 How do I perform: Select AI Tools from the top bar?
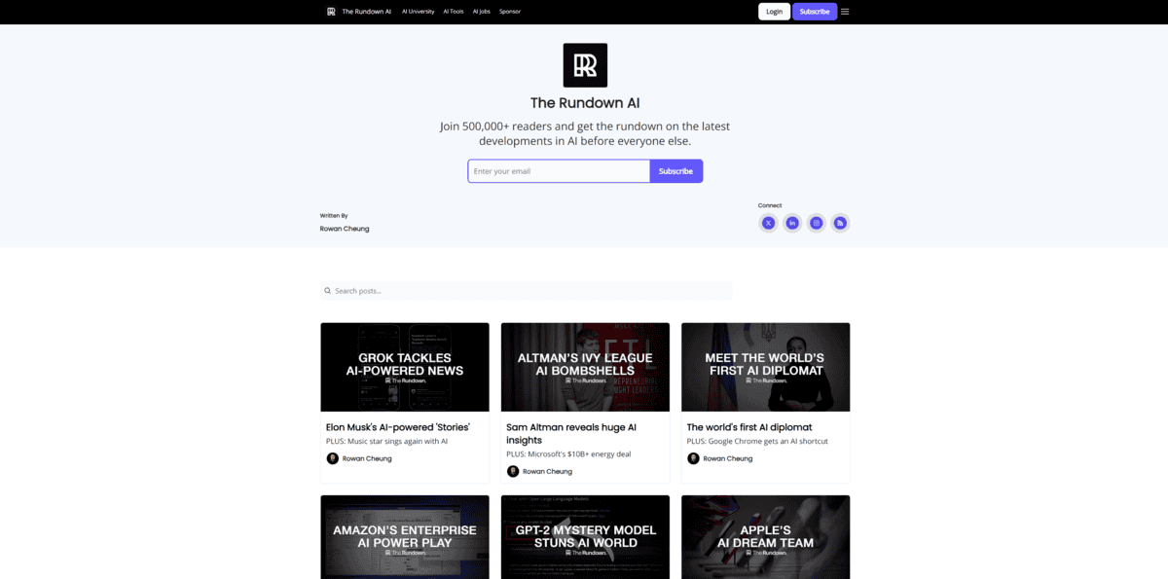coord(453,11)
